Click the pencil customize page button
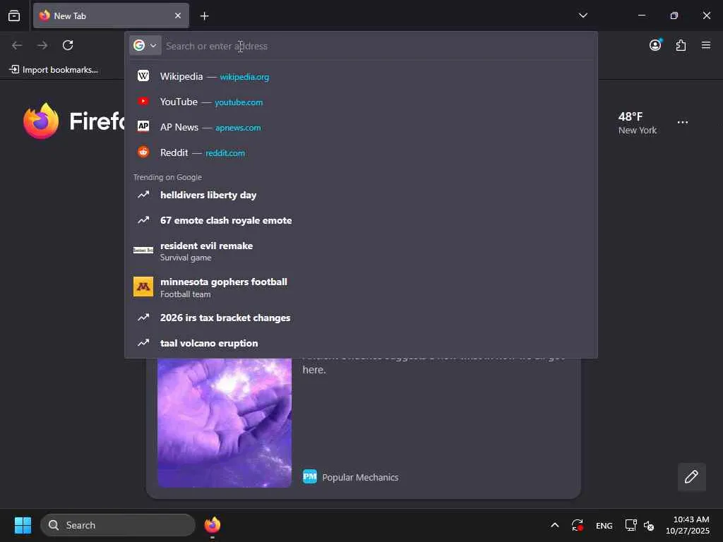 point(691,476)
